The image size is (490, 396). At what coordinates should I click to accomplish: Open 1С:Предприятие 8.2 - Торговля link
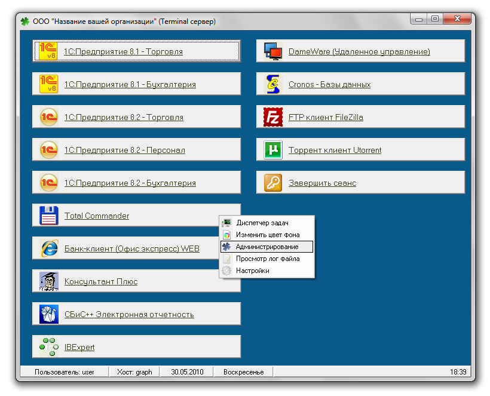[x=124, y=118]
